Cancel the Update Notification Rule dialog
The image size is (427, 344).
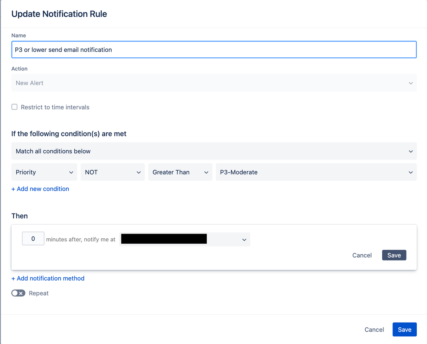coord(374,329)
